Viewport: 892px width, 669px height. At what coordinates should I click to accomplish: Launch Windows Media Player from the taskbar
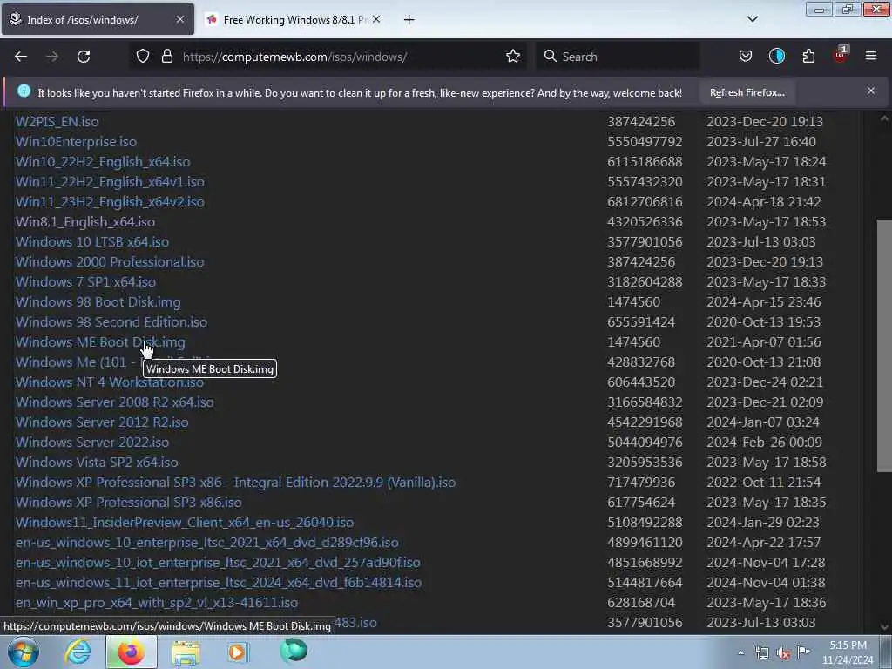[x=238, y=652]
